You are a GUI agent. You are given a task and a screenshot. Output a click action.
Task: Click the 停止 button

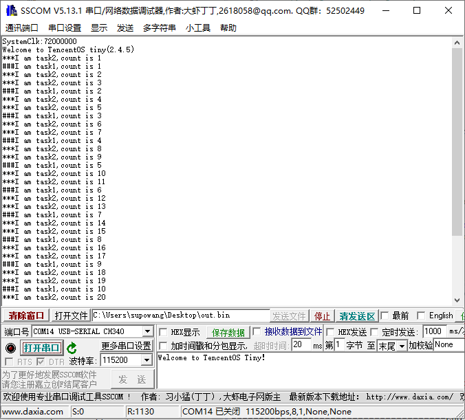tap(322, 316)
